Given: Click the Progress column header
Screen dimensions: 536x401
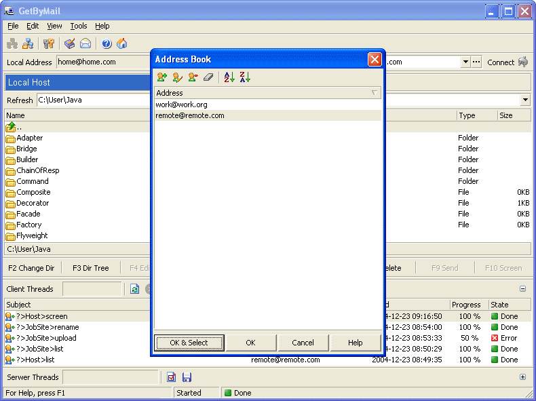Looking at the screenshot, I should pyautogui.click(x=469, y=305).
